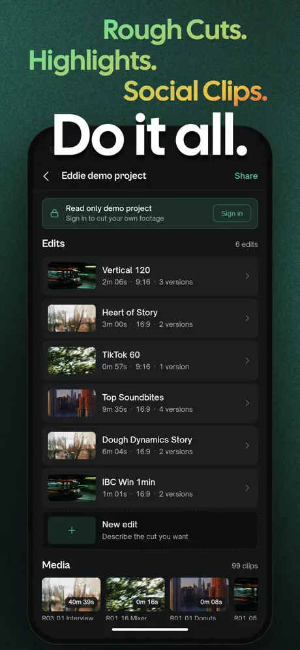
Task: Tap the home indicator bar at the bottom
Action: 150,629
